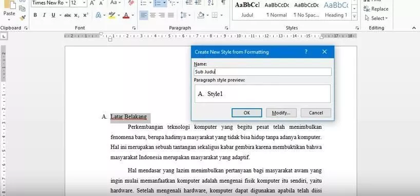Click the Borders icon

click(x=215, y=15)
